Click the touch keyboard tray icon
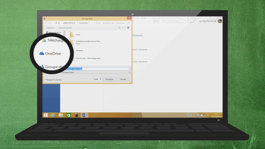This screenshot has width=265, height=149. pos(189,115)
